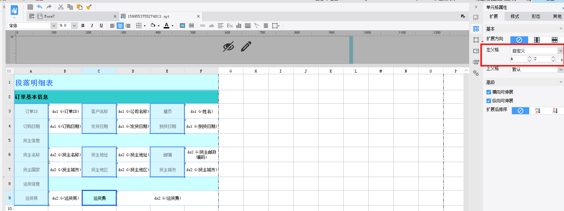
Task: Center-align the cell text
Action: (120, 26)
